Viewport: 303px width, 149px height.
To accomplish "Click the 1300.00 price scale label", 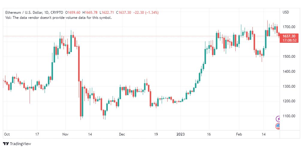I will click(289, 86).
